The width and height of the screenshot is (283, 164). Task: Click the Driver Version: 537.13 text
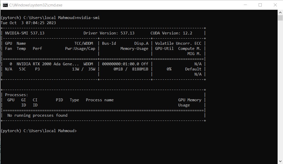[109, 33]
